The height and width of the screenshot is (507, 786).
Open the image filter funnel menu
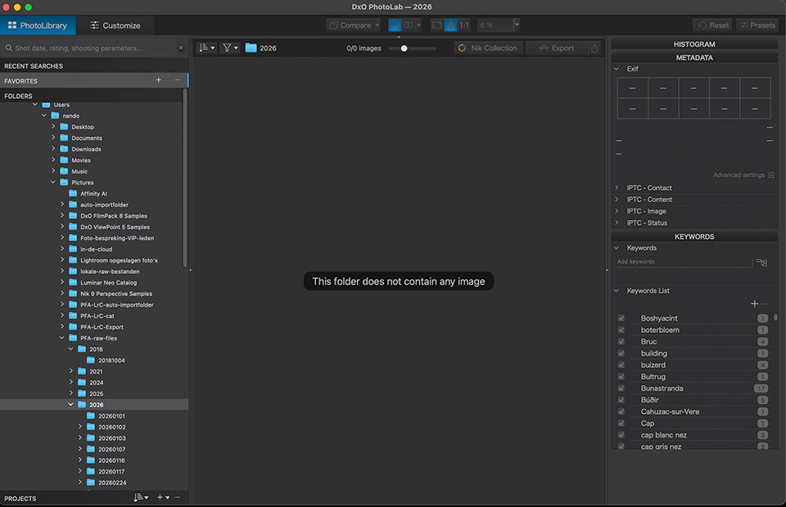pos(230,48)
